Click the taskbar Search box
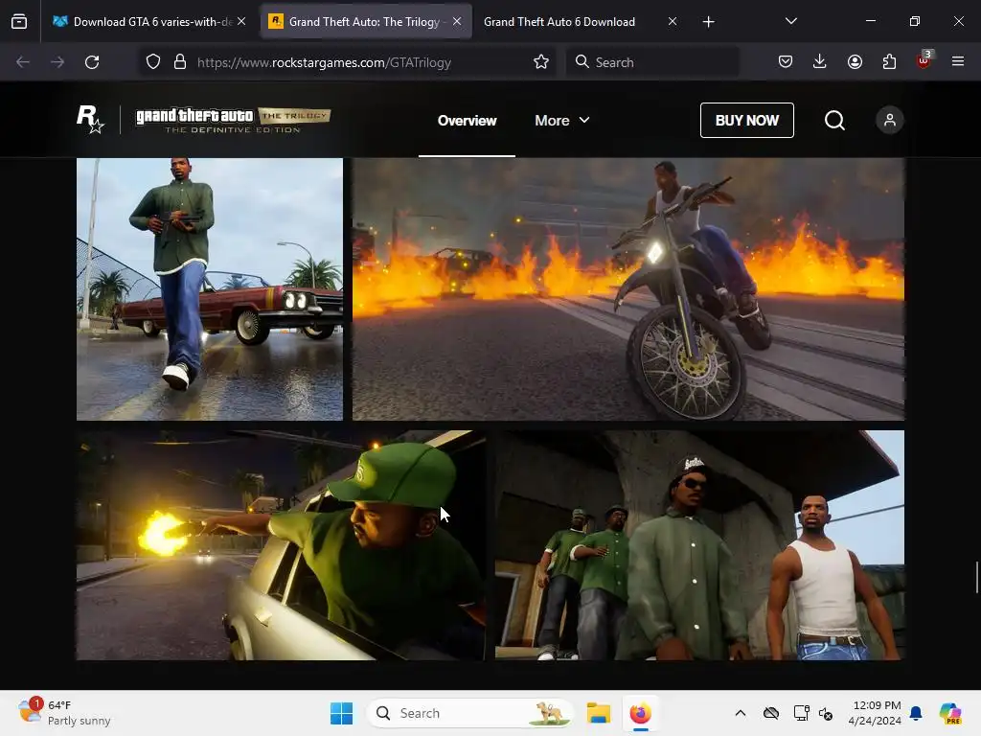The width and height of the screenshot is (981, 736). point(470,713)
